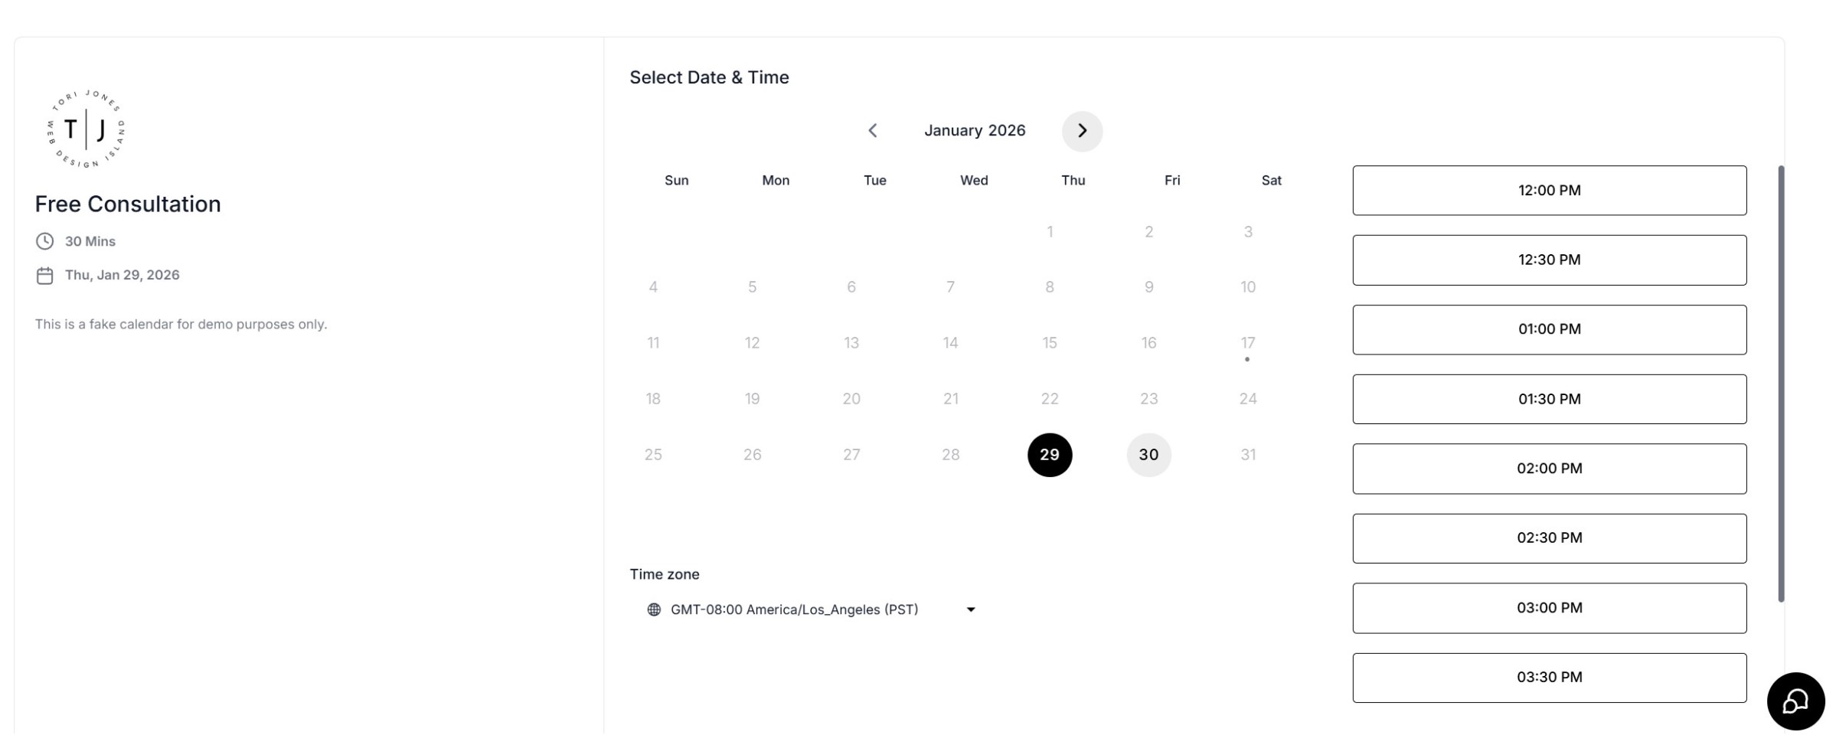
Task: Click the globe icon beside time zone
Action: tap(654, 609)
